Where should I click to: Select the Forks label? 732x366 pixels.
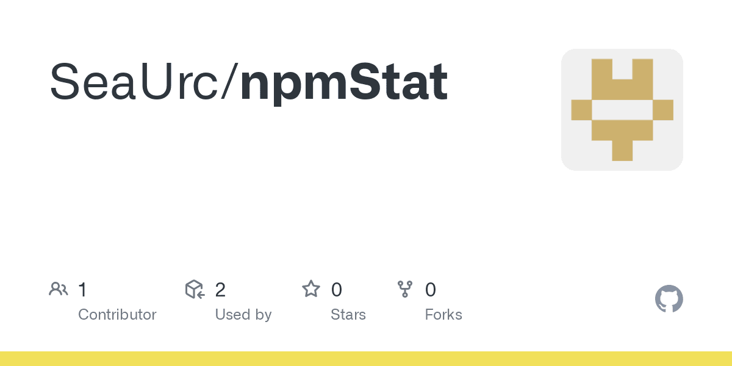point(443,315)
